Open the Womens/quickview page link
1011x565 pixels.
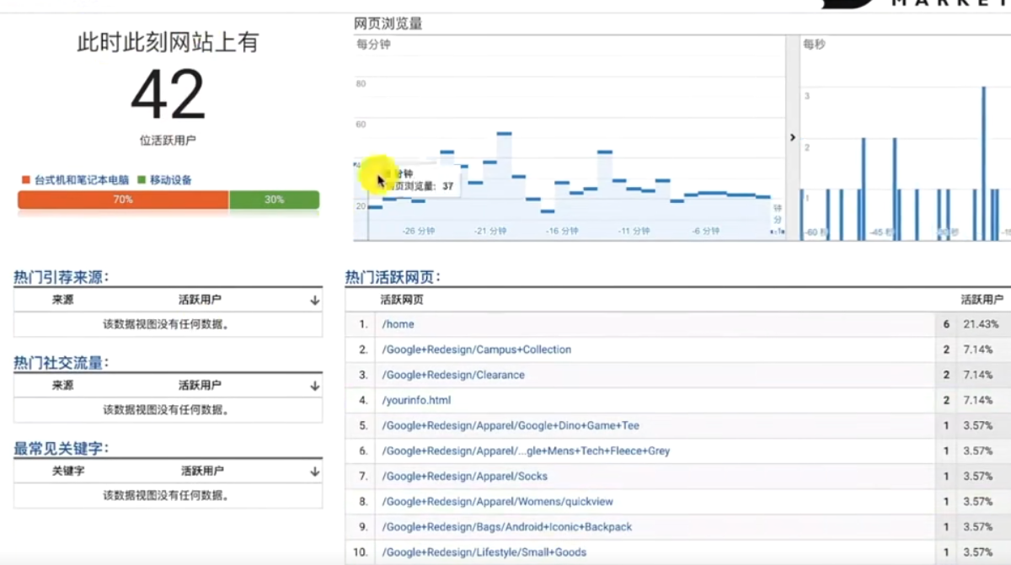497,501
